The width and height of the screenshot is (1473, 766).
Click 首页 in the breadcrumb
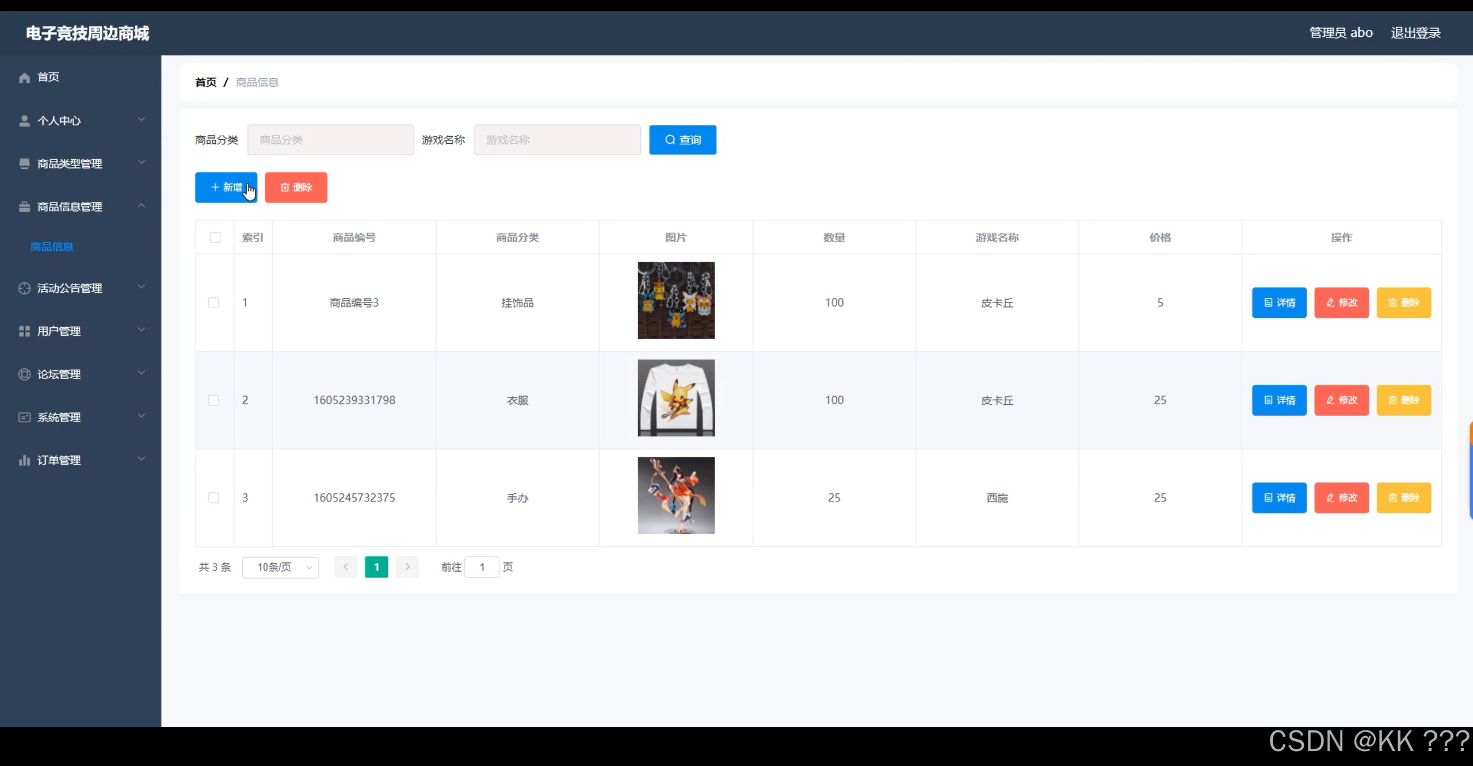pyautogui.click(x=205, y=82)
